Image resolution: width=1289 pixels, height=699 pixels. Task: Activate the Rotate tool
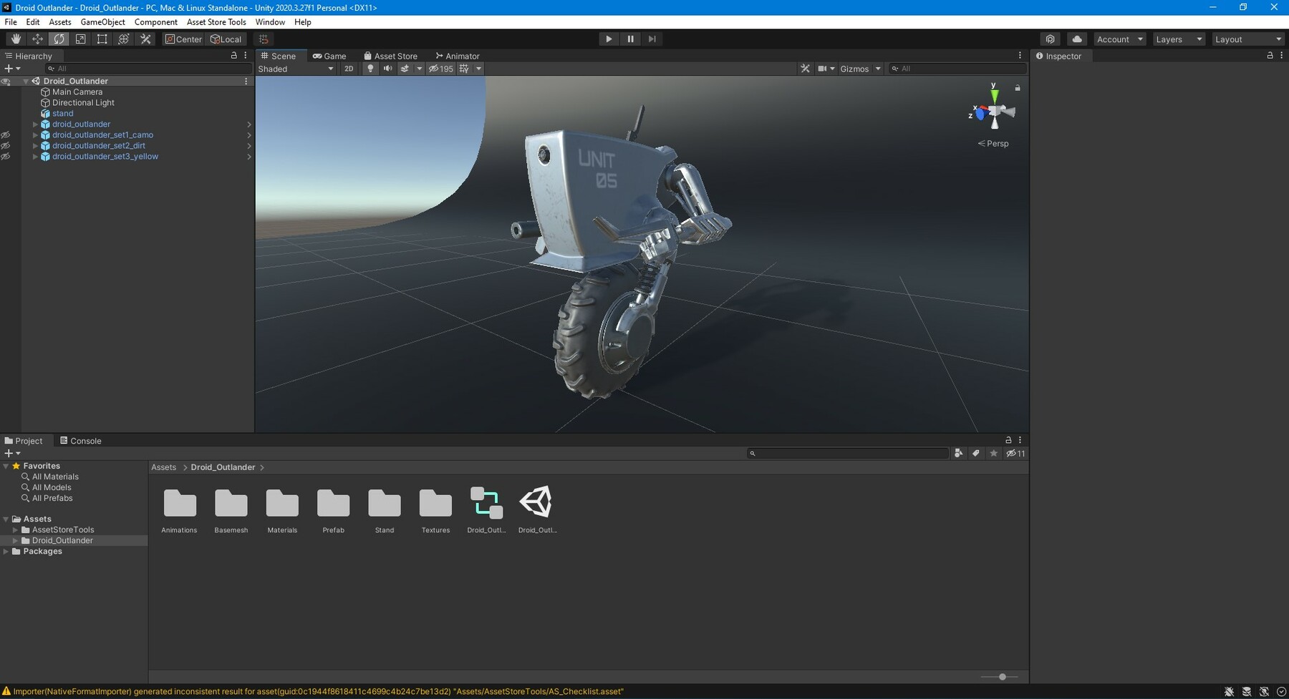click(x=59, y=39)
